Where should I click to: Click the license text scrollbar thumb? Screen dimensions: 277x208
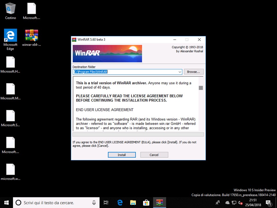tap(201, 88)
